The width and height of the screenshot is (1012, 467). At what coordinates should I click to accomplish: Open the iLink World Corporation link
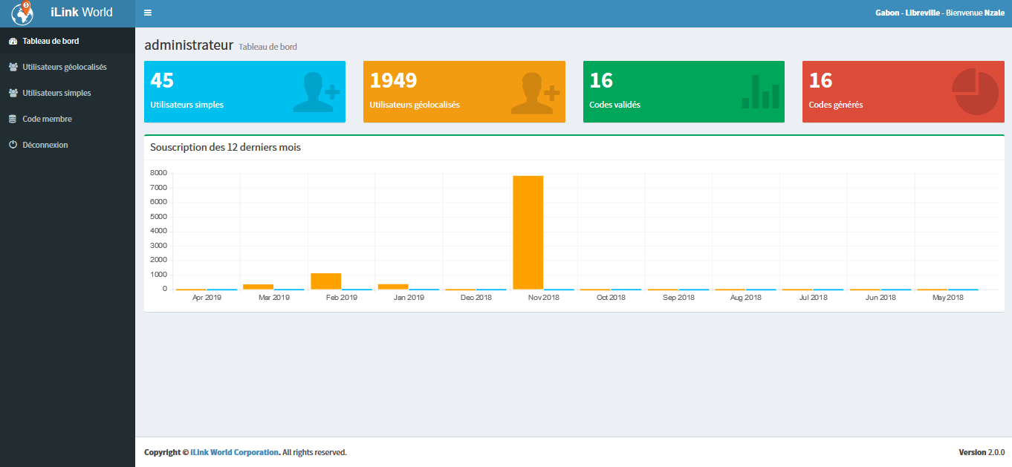[234, 452]
